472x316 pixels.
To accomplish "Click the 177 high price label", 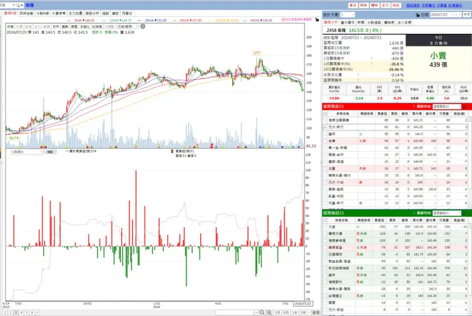I will pos(256,53).
